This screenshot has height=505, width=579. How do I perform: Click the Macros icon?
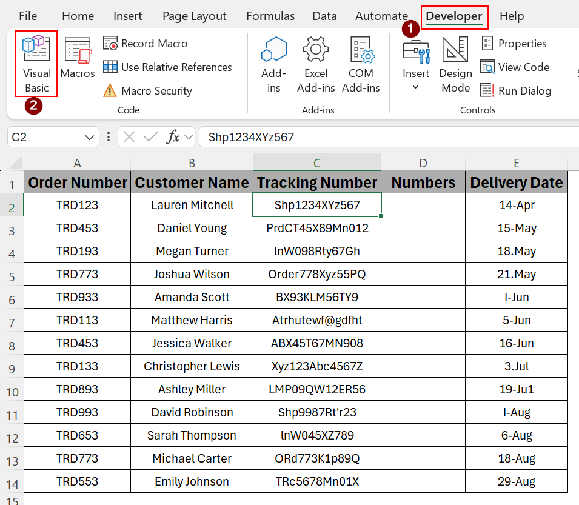point(78,59)
